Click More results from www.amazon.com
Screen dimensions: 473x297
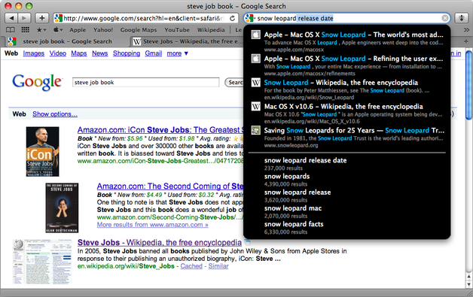153,225
